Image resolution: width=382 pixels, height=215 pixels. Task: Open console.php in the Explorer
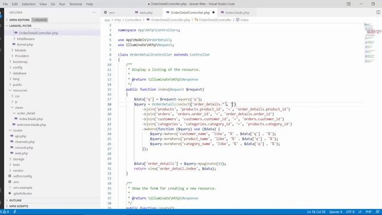pos(24,148)
